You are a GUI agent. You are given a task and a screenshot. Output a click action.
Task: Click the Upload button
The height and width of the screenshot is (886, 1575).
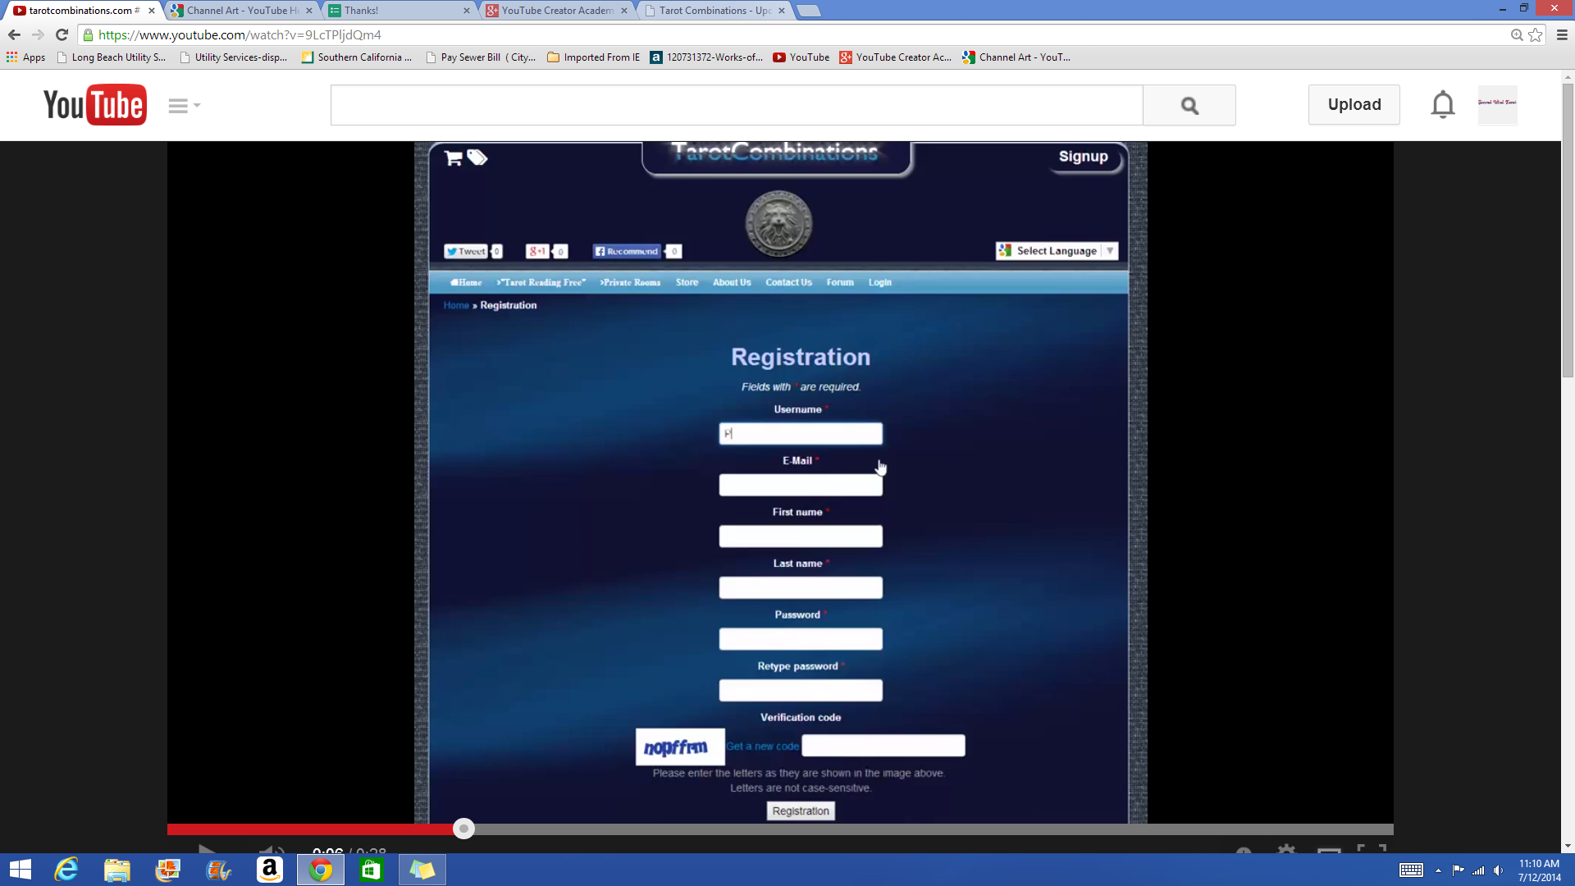pos(1354,105)
